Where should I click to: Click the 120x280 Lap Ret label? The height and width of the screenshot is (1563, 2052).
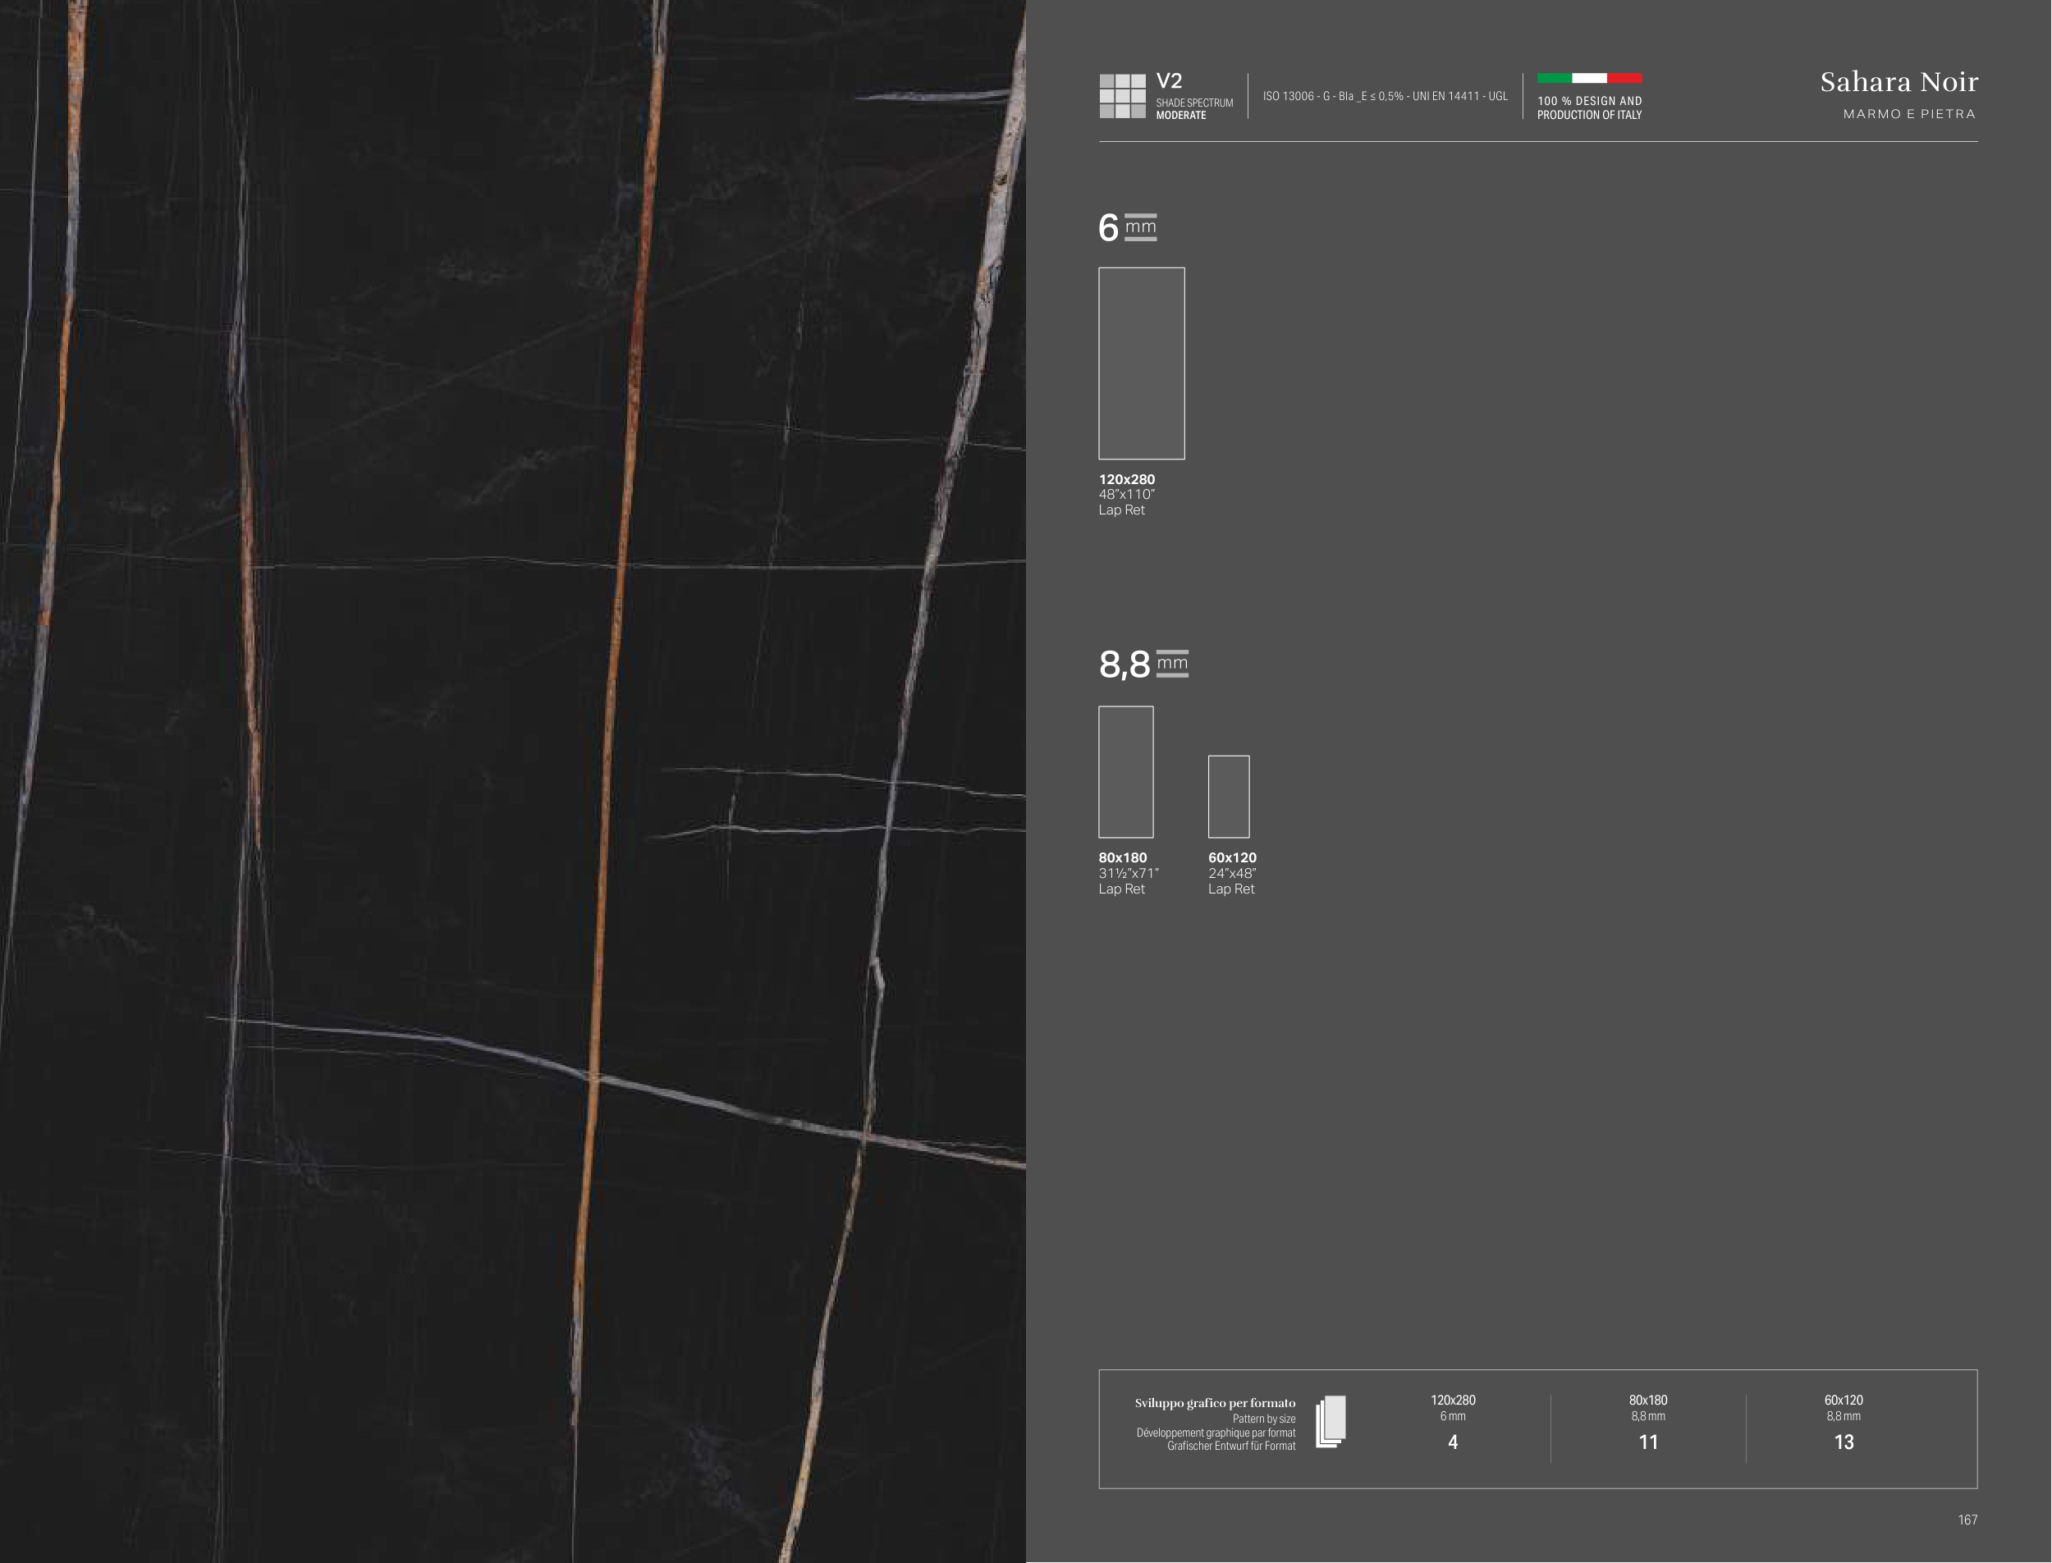[x=1121, y=510]
